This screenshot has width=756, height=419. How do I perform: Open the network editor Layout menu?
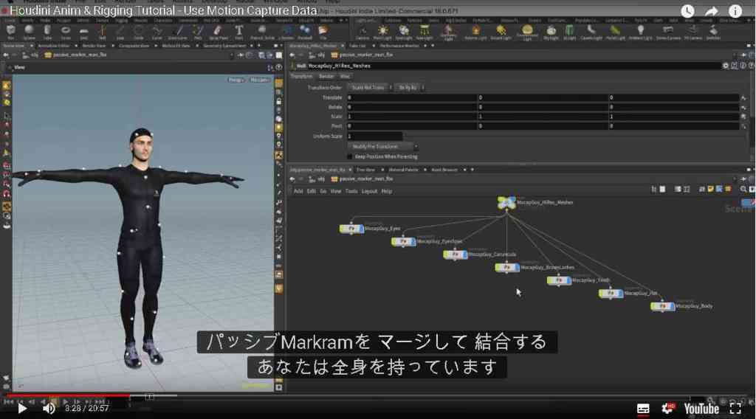pos(369,192)
